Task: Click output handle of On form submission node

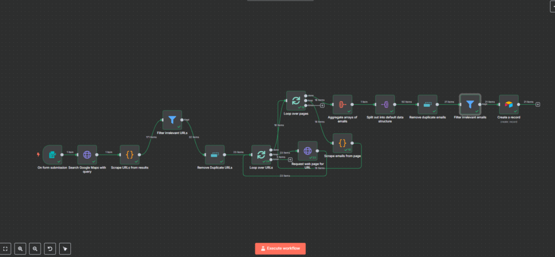Action: (62, 155)
